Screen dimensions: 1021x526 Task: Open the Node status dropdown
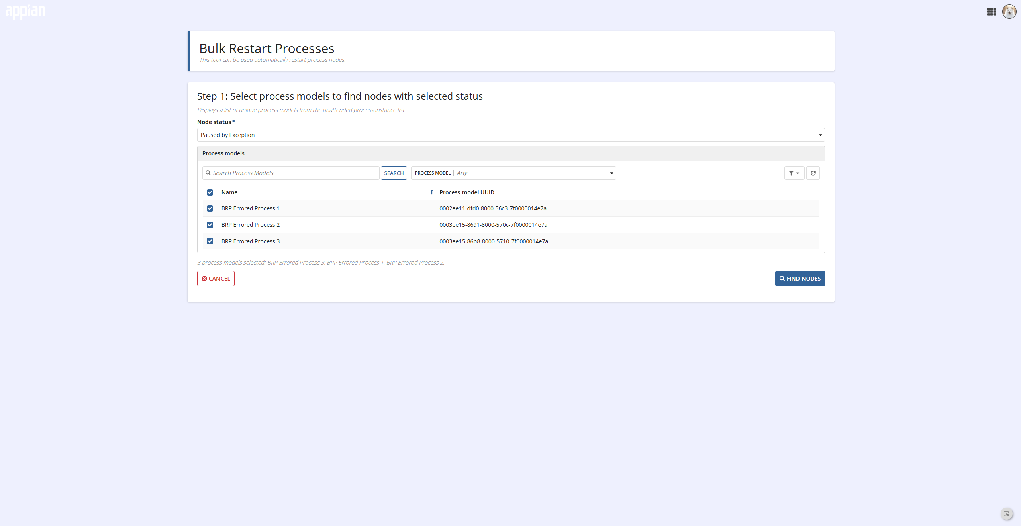511,135
